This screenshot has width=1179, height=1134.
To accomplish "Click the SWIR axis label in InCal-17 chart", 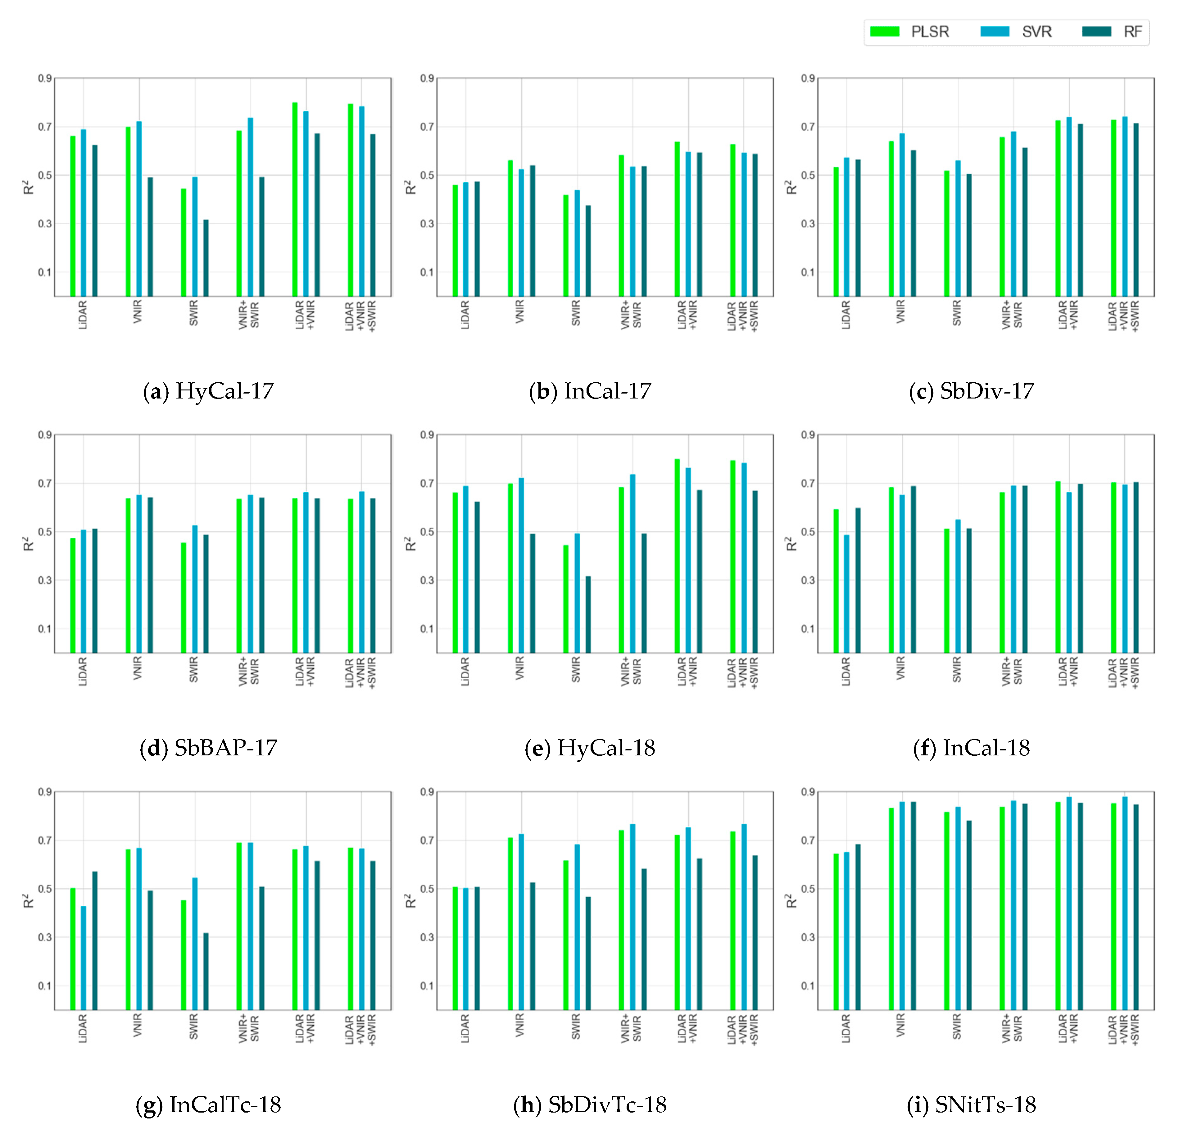I will coord(576,313).
